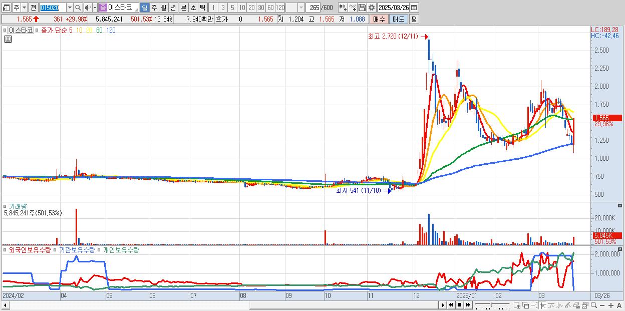Expand the interval value combo box
The height and width of the screenshot is (311, 625).
point(301,8)
